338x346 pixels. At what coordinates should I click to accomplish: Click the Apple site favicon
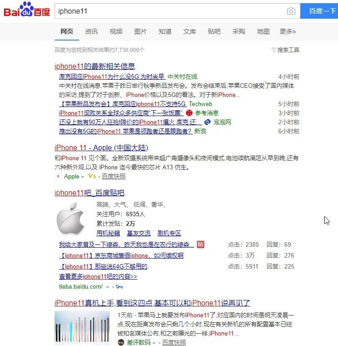click(x=58, y=176)
